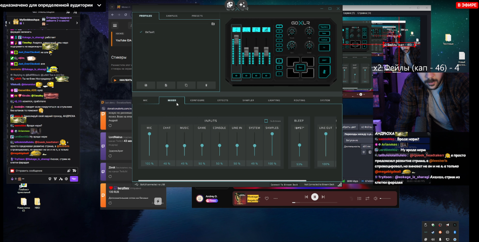
Task: Open the Текстовые desktop folder
Action: pyautogui.click(x=448, y=39)
